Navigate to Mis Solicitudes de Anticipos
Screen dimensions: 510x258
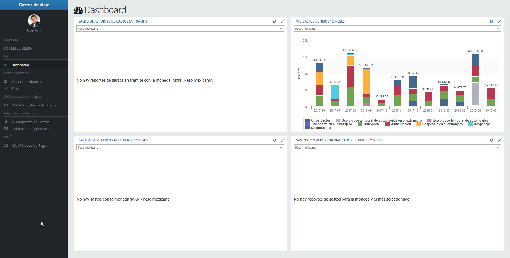(34, 105)
